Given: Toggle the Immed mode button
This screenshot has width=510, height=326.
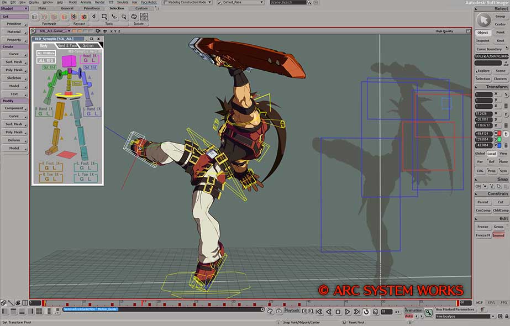Looking at the screenshot, I should click(498, 235).
